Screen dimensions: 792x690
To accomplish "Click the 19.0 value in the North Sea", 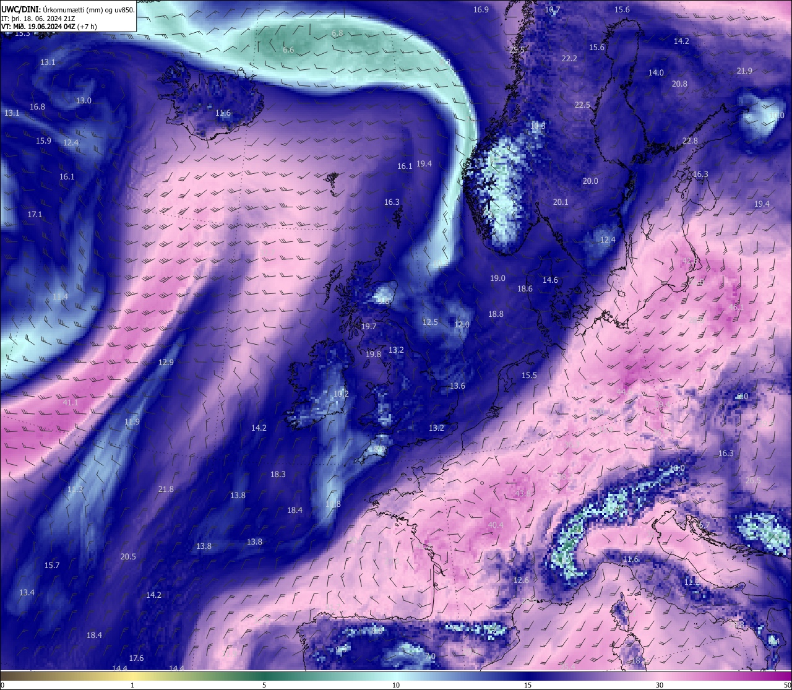I will click(x=497, y=278).
